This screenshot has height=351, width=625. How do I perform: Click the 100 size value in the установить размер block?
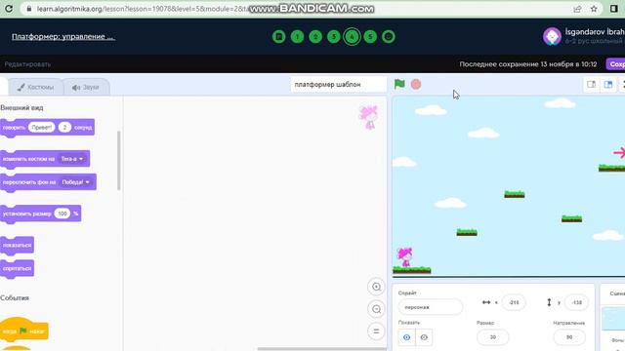pyautogui.click(x=62, y=214)
